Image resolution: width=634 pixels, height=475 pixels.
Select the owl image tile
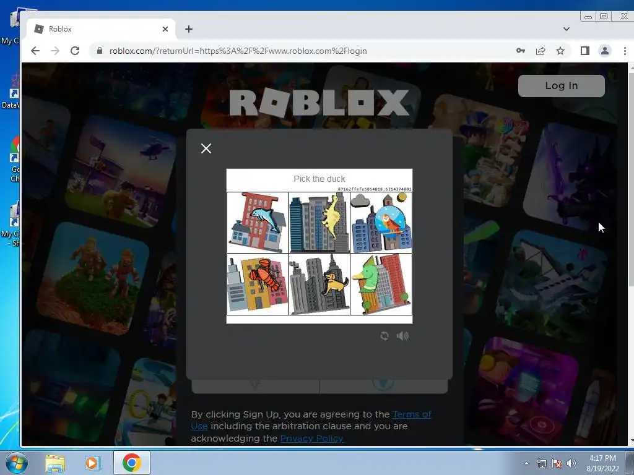pos(381,223)
